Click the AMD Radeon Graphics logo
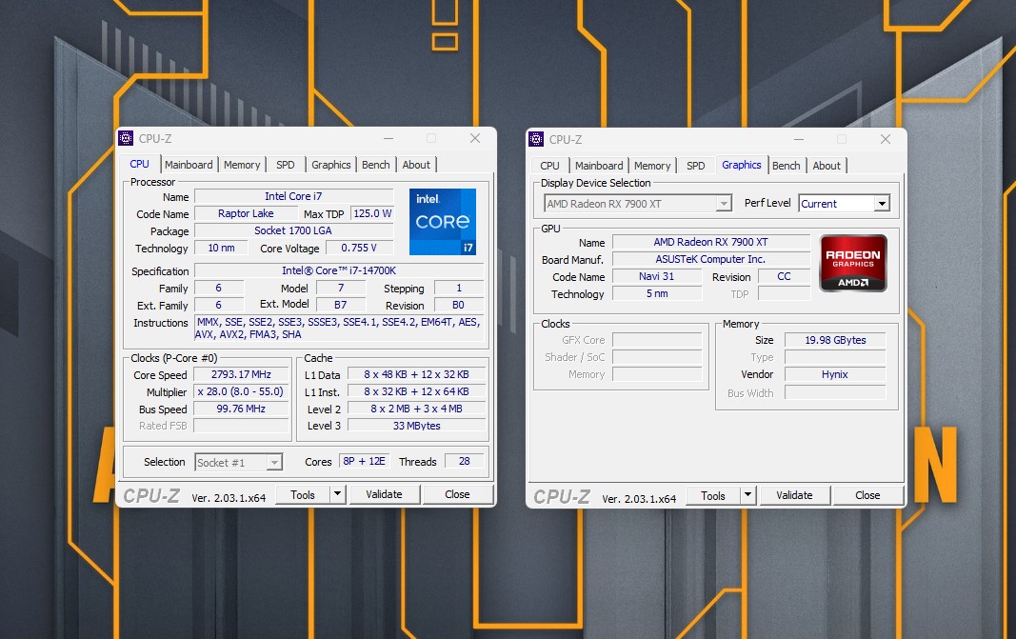1016x639 pixels. pos(853,263)
